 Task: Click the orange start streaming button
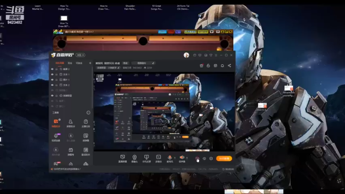[224, 159]
